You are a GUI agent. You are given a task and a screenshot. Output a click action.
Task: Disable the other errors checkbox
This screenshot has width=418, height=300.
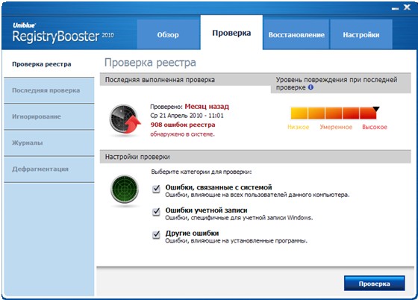(x=156, y=235)
